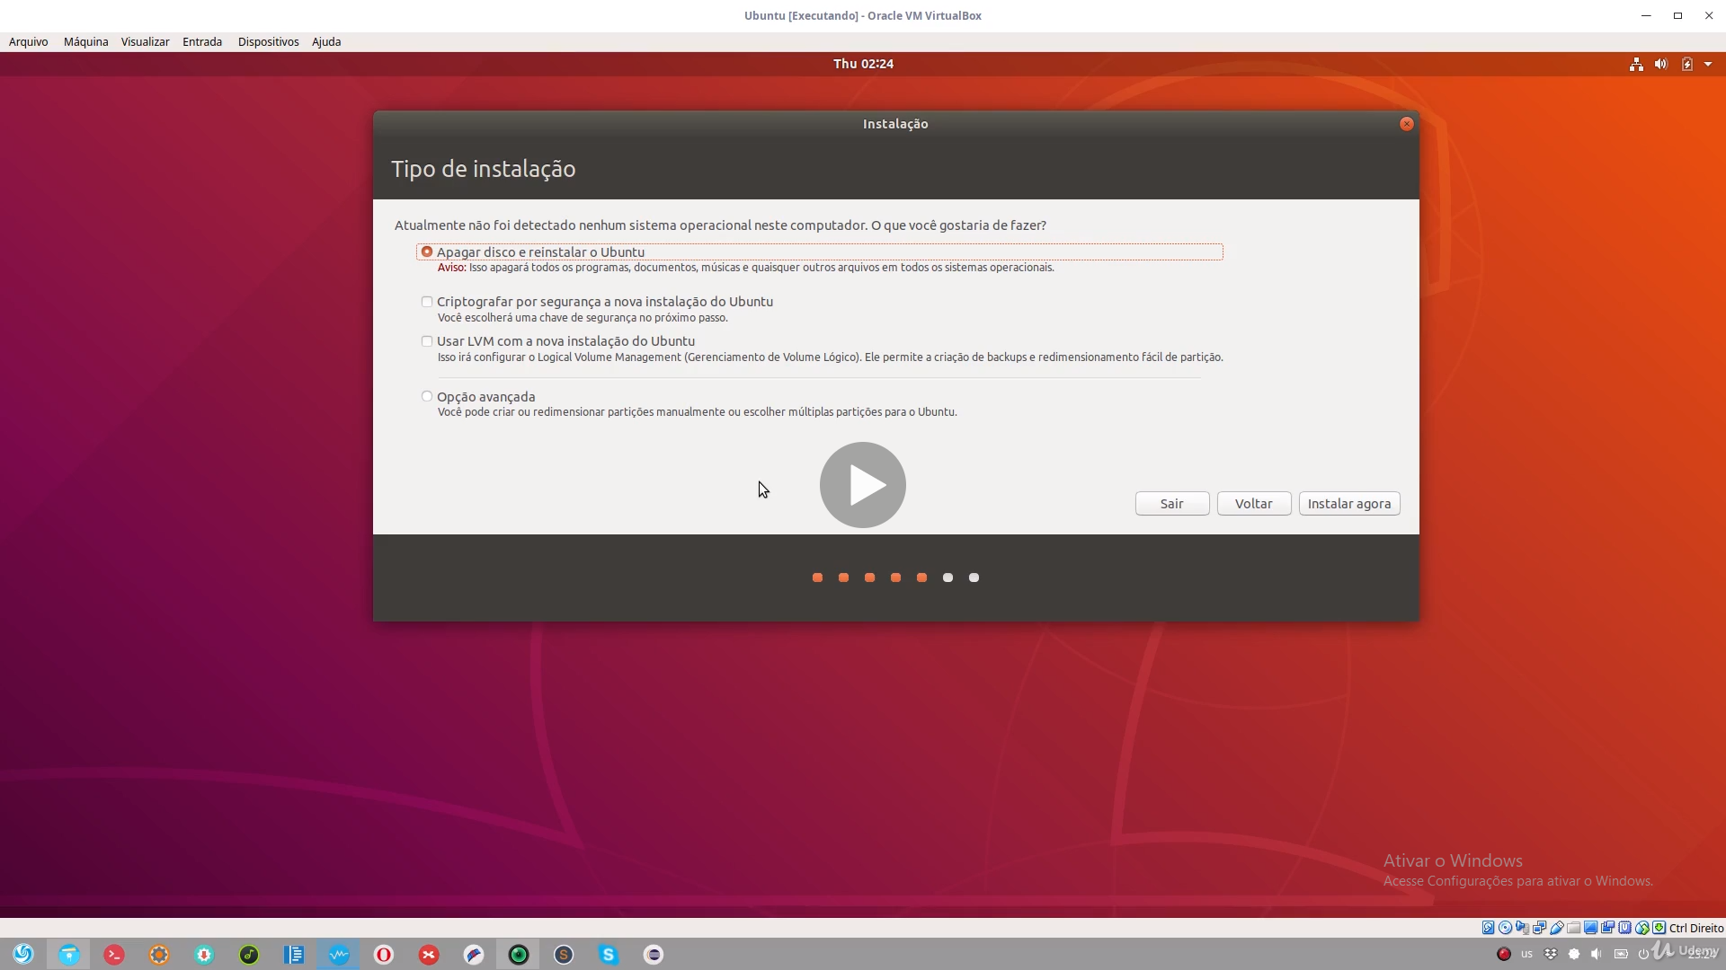
Task: Click the 'Instalar agora' button
Action: pos(1349,504)
